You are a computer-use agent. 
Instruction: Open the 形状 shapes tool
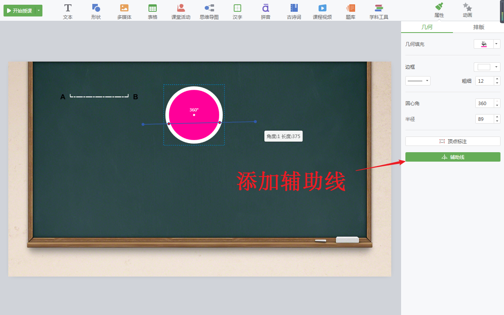96,11
